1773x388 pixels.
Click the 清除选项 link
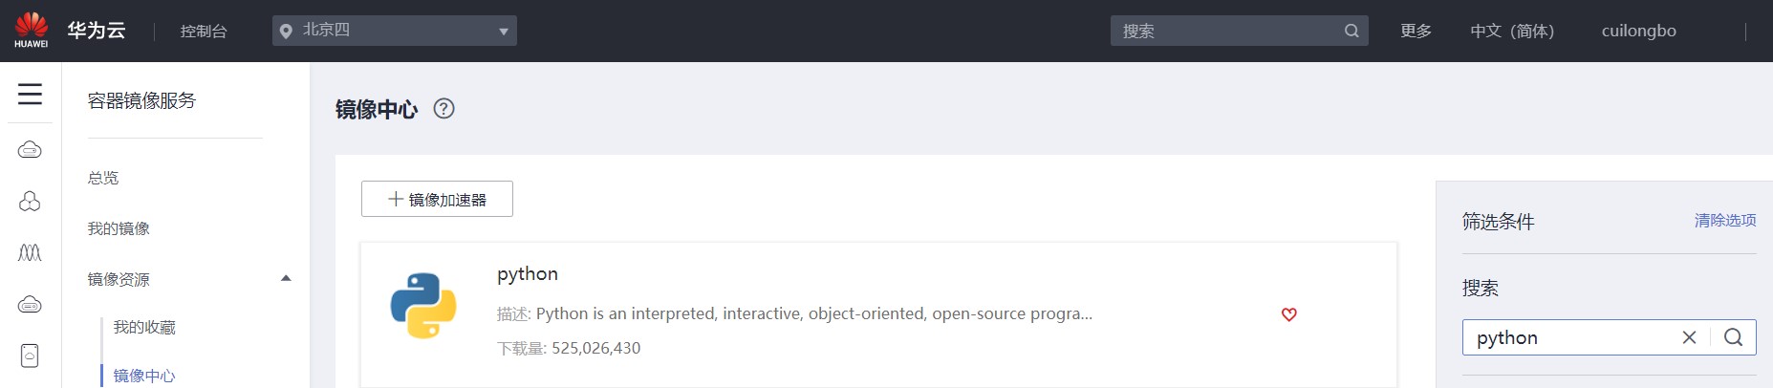point(1724,221)
